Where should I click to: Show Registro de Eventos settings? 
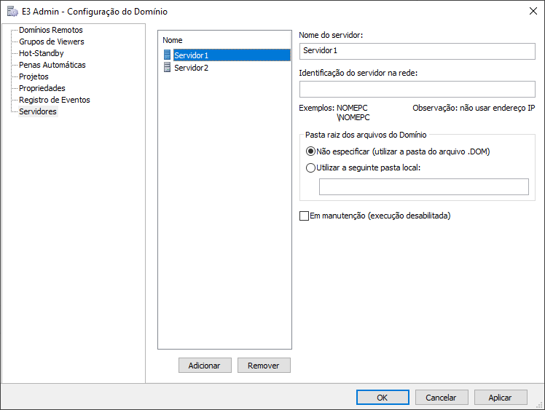tap(54, 100)
